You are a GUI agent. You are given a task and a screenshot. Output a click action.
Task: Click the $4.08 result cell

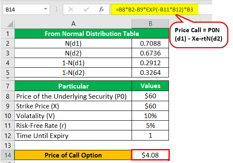click(150, 155)
